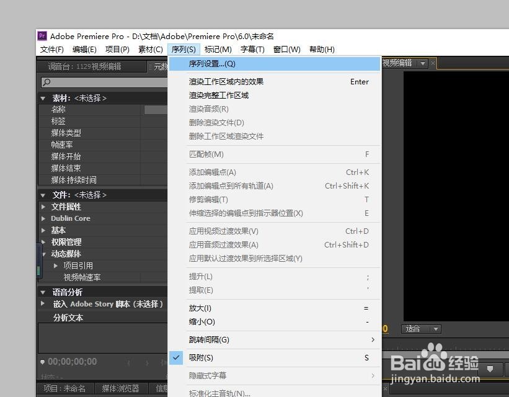Expand 嵌入 Adobe Story 脚本 row
Image resolution: width=509 pixels, height=397 pixels.
(43, 303)
